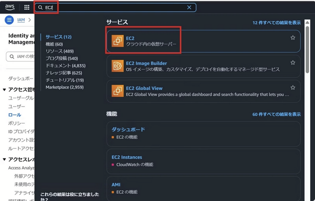Click the EC2 search input field
This screenshot has height=201, width=315.
pyautogui.click(x=115, y=8)
